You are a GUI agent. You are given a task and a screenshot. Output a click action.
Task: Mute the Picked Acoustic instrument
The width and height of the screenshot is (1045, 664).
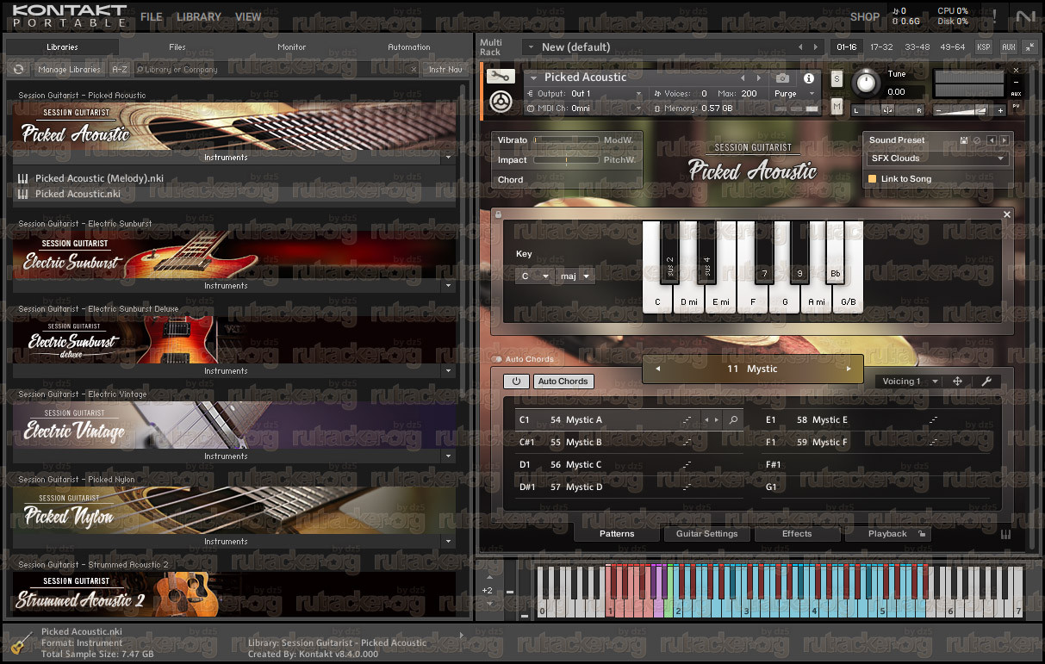pyautogui.click(x=837, y=105)
